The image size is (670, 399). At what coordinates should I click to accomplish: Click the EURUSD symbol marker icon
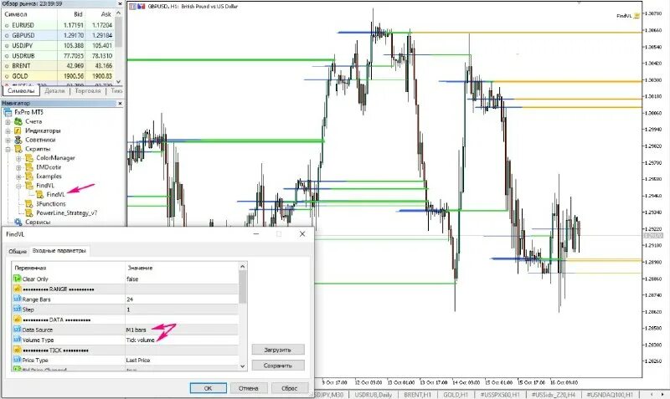click(7, 25)
